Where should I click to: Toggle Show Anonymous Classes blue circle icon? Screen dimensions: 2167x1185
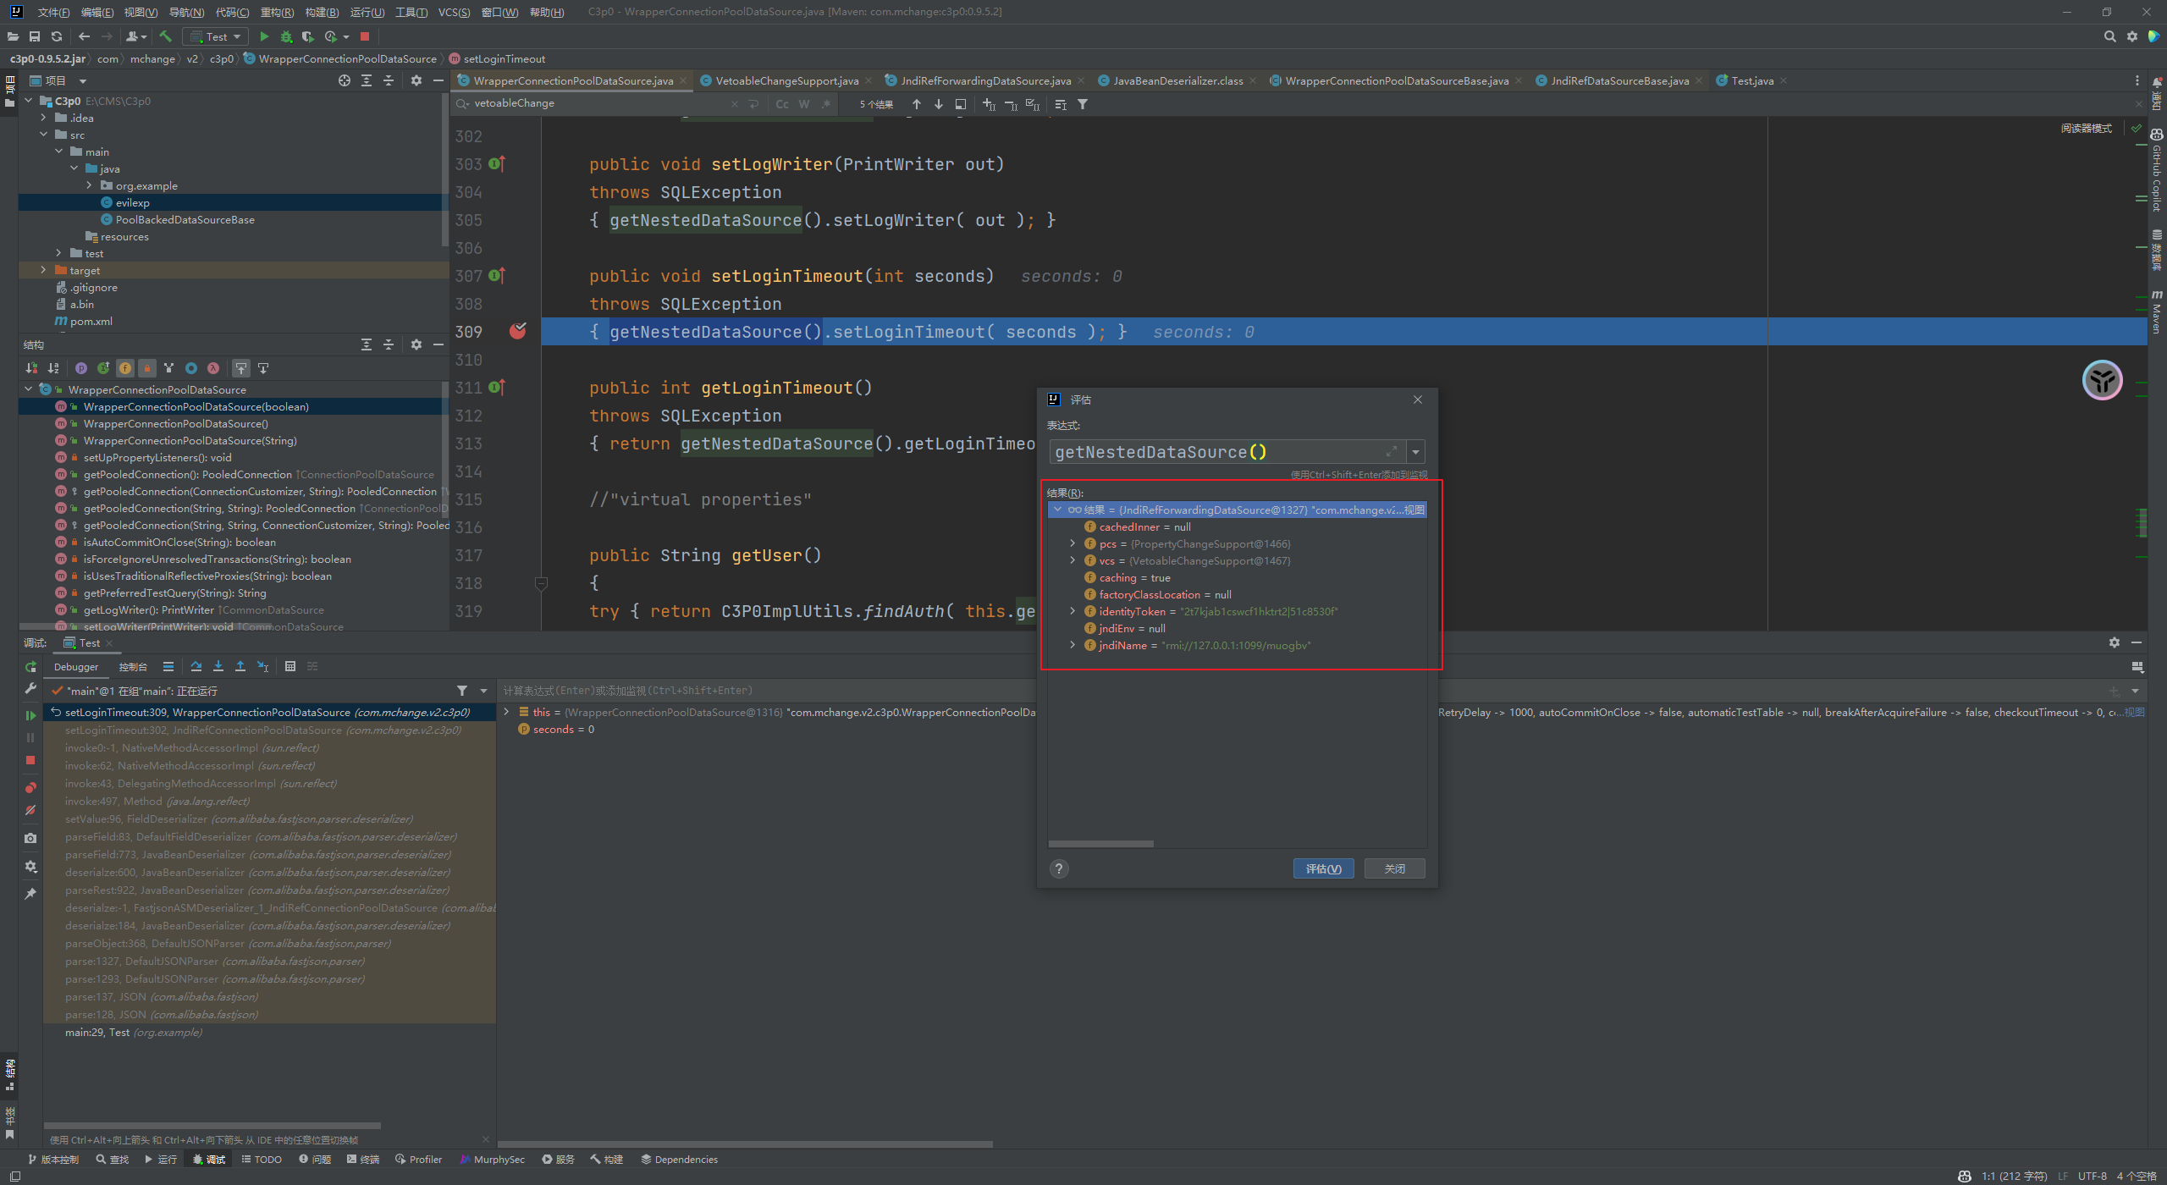[191, 368]
